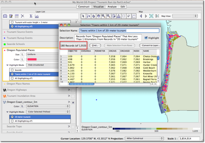Open the Size Uniform dropdown

(42, 54)
